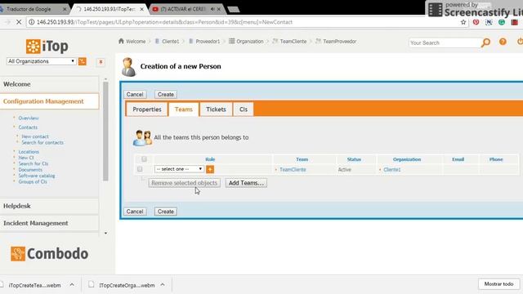Close the Traductor de Google tab
Screen dimensions: 523x294
[x=65, y=9]
